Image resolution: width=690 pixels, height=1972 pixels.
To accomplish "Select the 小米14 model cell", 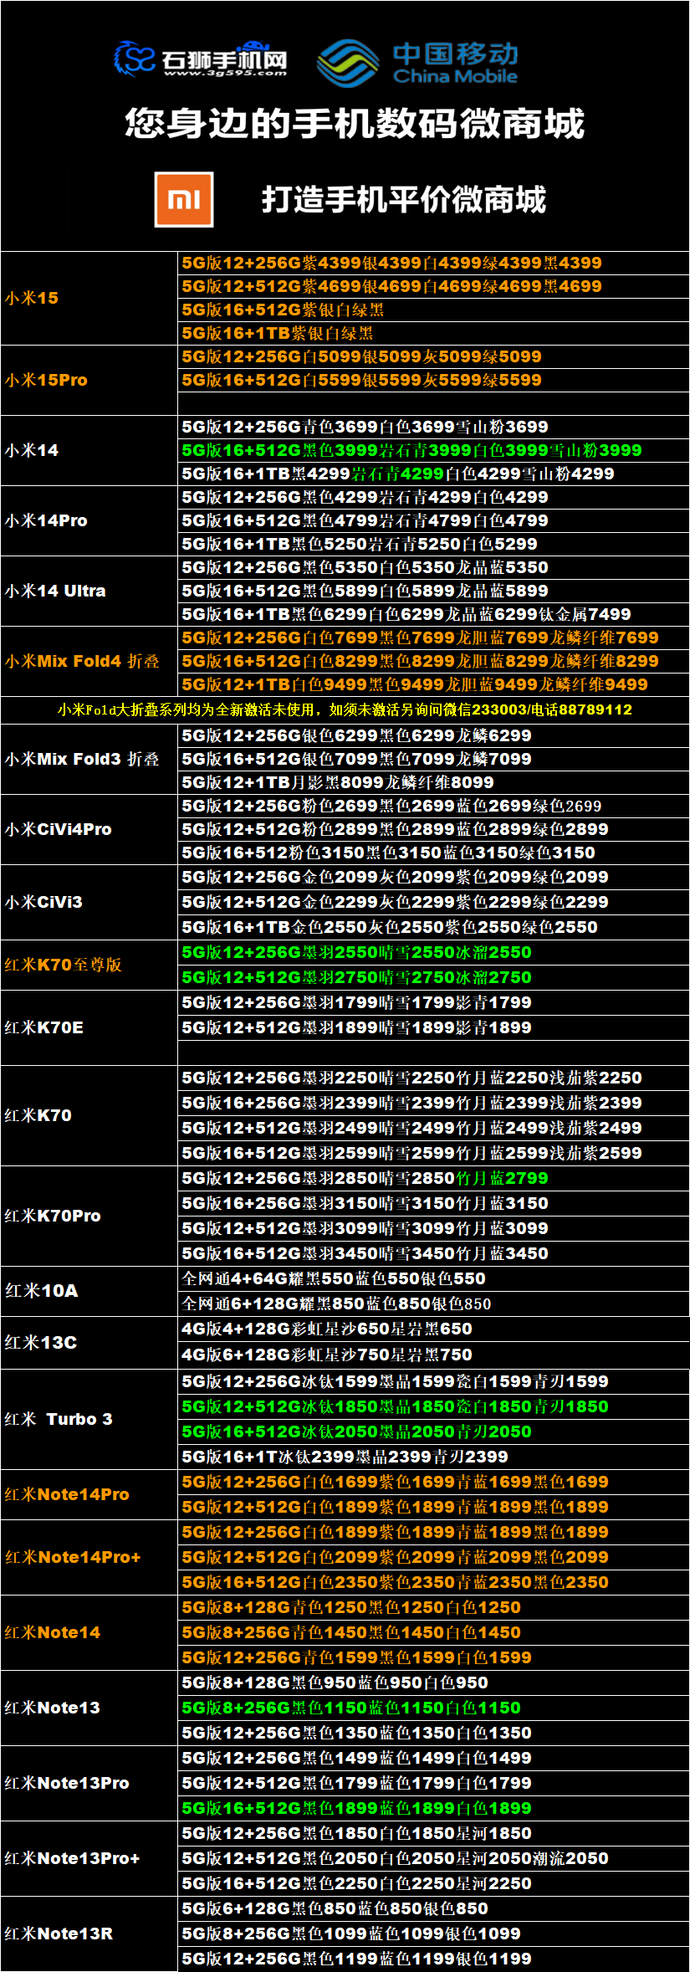I will pyautogui.click(x=89, y=450).
